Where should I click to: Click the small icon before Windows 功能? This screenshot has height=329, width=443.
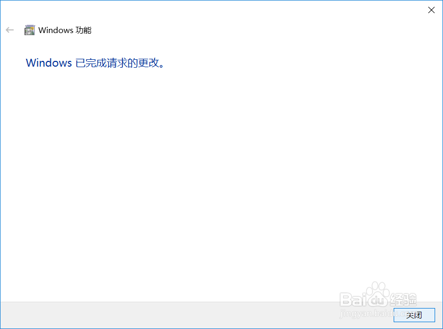click(30, 30)
